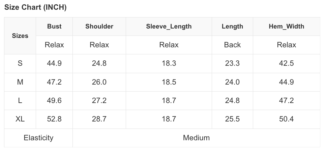Click the Sleeve_Length column header
Screen dimensions: 325x151
click(169, 26)
